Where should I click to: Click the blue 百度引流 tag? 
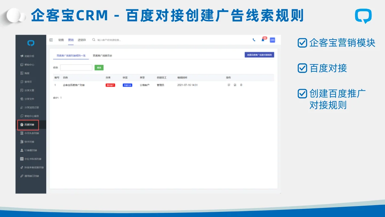pos(127,85)
